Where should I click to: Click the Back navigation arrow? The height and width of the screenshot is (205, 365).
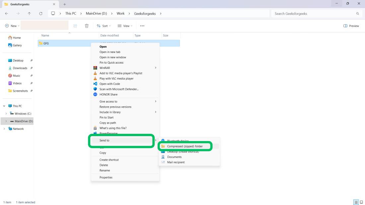7,14
